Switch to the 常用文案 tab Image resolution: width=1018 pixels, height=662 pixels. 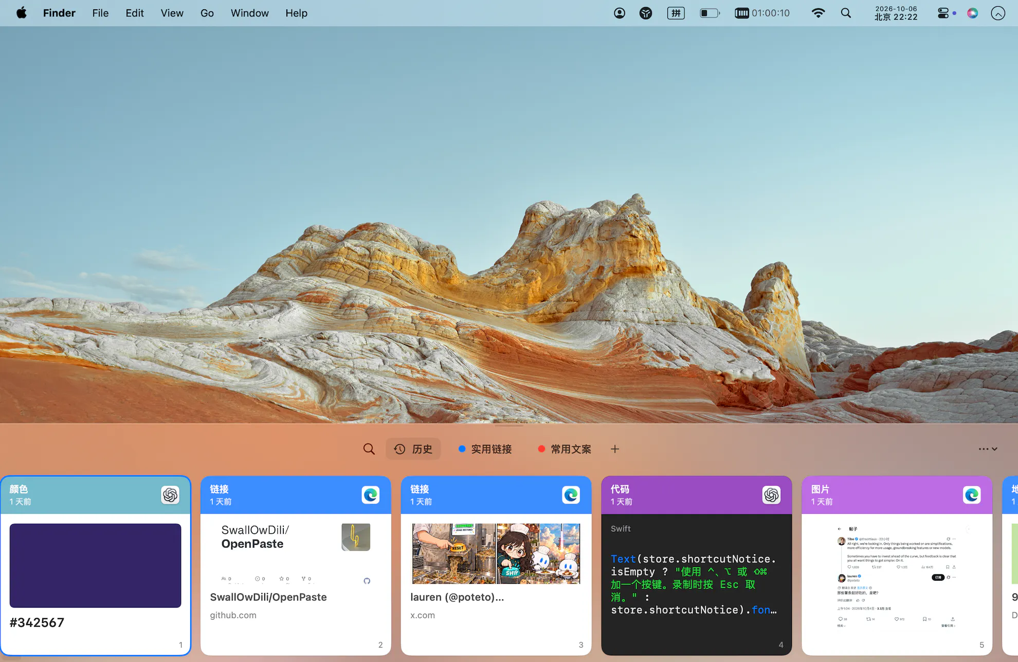point(565,449)
